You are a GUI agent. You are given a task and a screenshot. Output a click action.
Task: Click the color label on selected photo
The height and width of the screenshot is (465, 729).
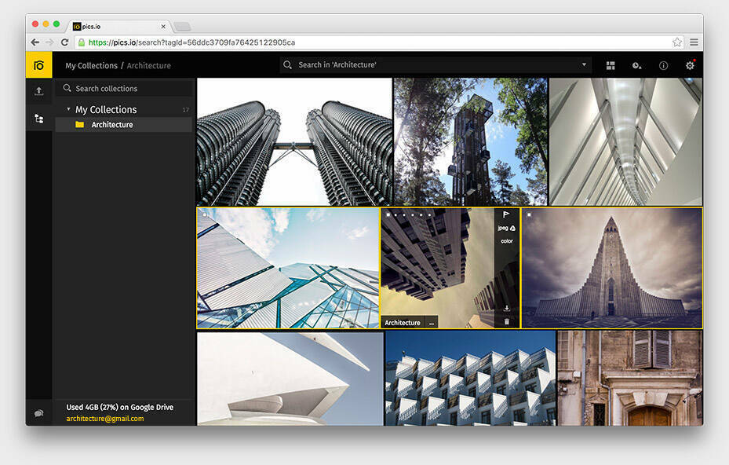(507, 241)
